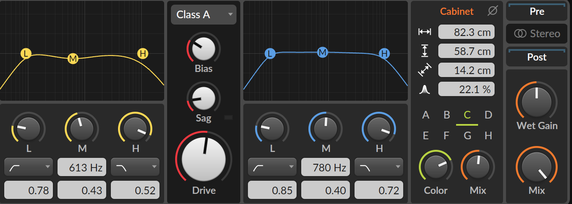The image size is (572, 204).
Task: Click the output Mix knob
Action: [537, 166]
